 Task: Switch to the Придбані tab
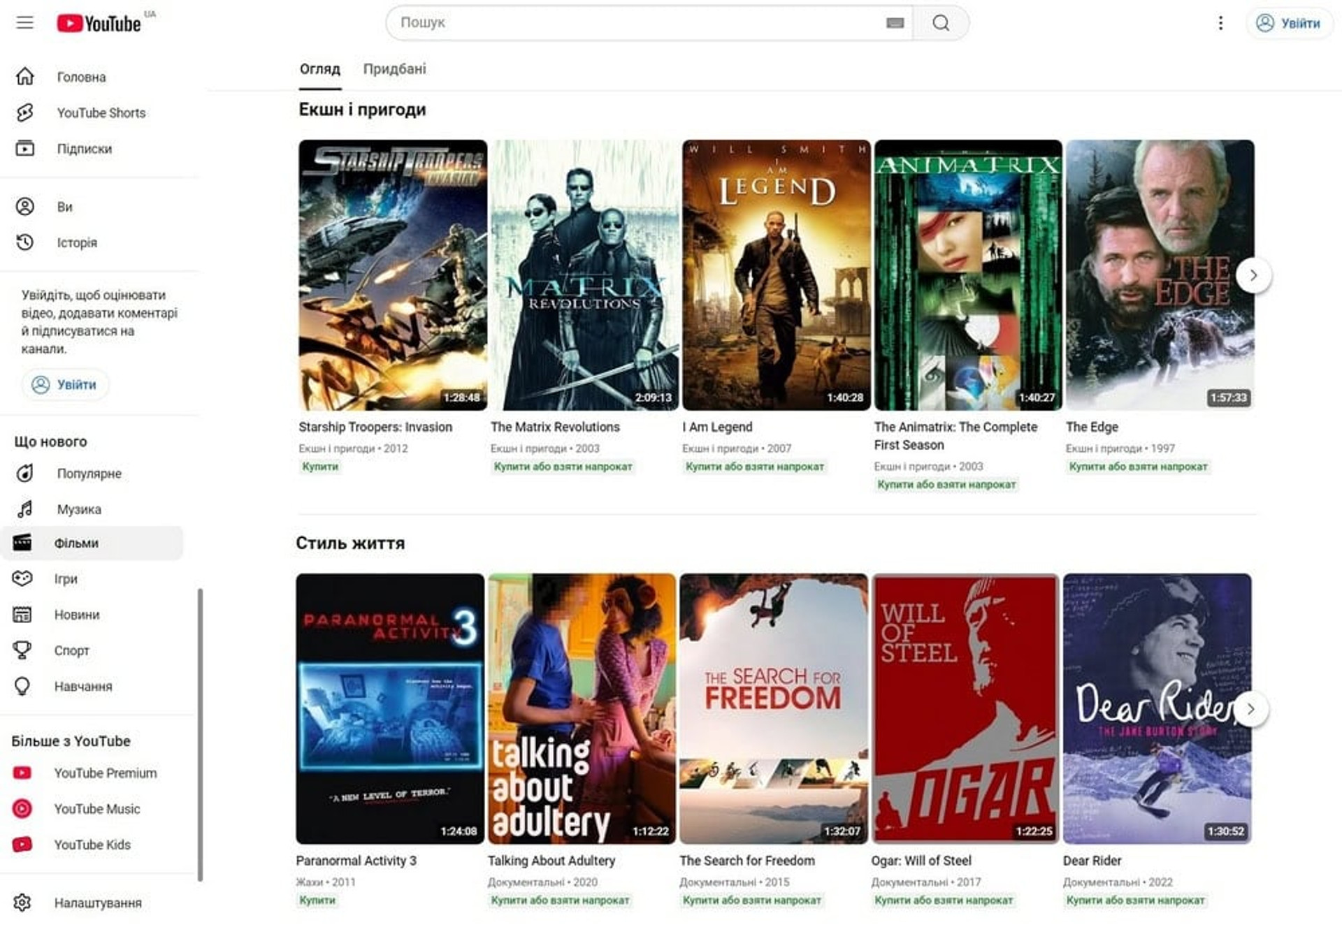coord(394,68)
